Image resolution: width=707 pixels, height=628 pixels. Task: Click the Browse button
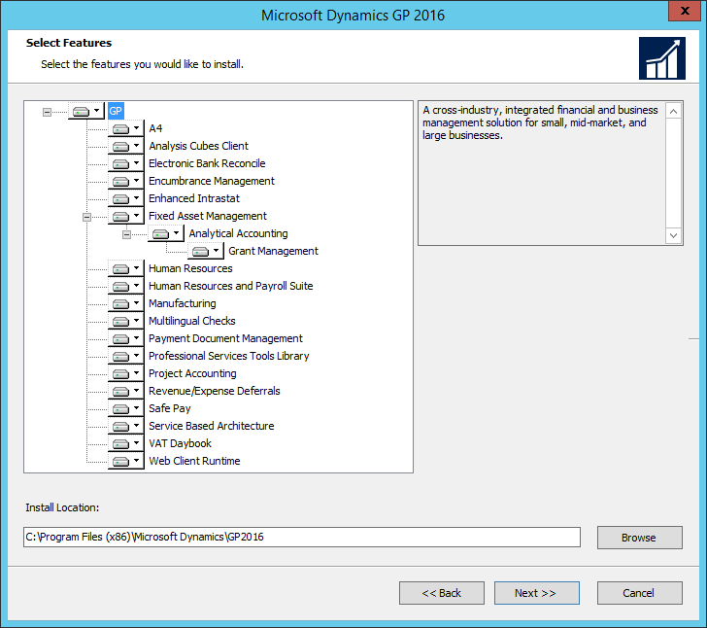[639, 538]
